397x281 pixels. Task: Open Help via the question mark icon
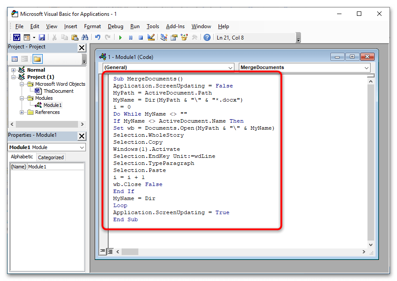click(x=207, y=38)
